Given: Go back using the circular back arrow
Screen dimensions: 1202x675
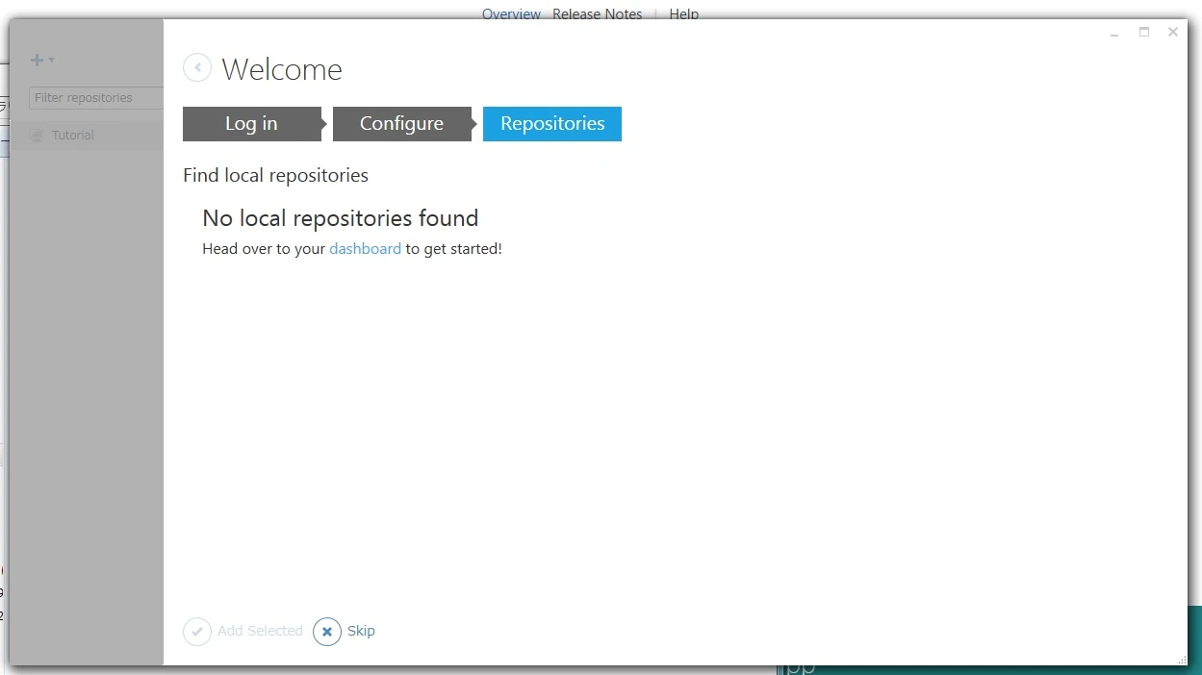Looking at the screenshot, I should [197, 67].
